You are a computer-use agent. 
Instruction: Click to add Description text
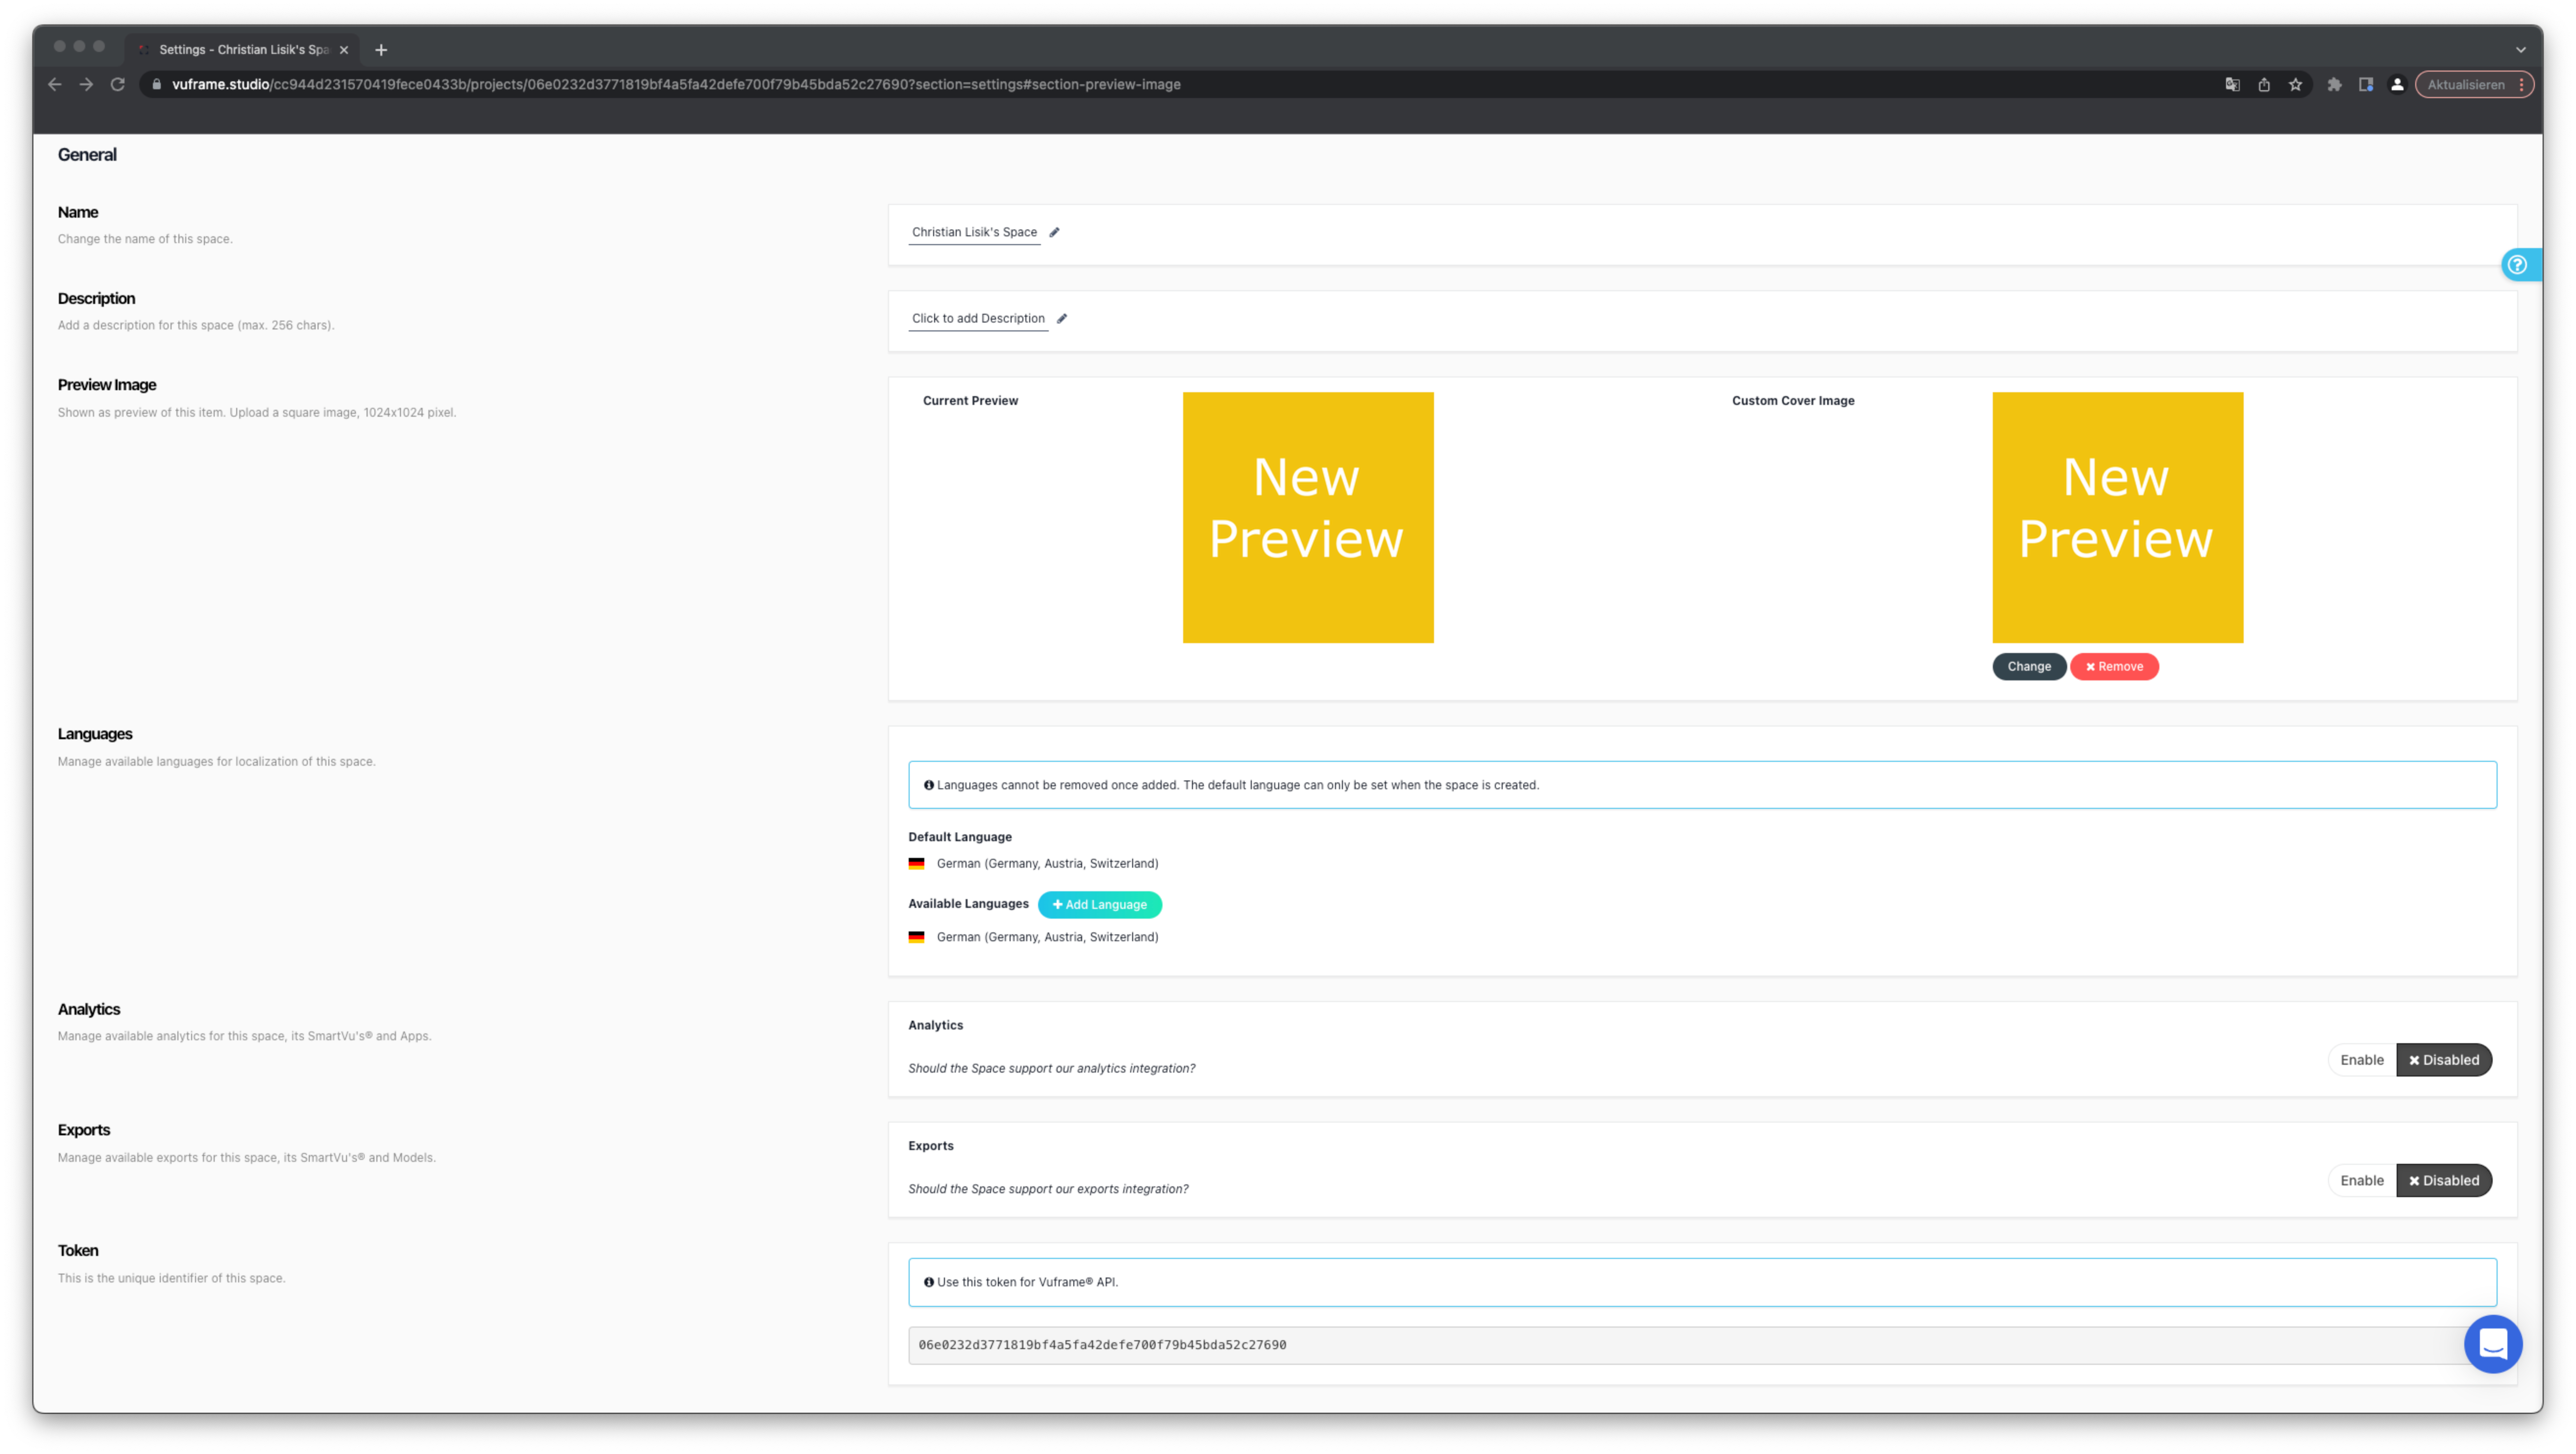coord(978,318)
